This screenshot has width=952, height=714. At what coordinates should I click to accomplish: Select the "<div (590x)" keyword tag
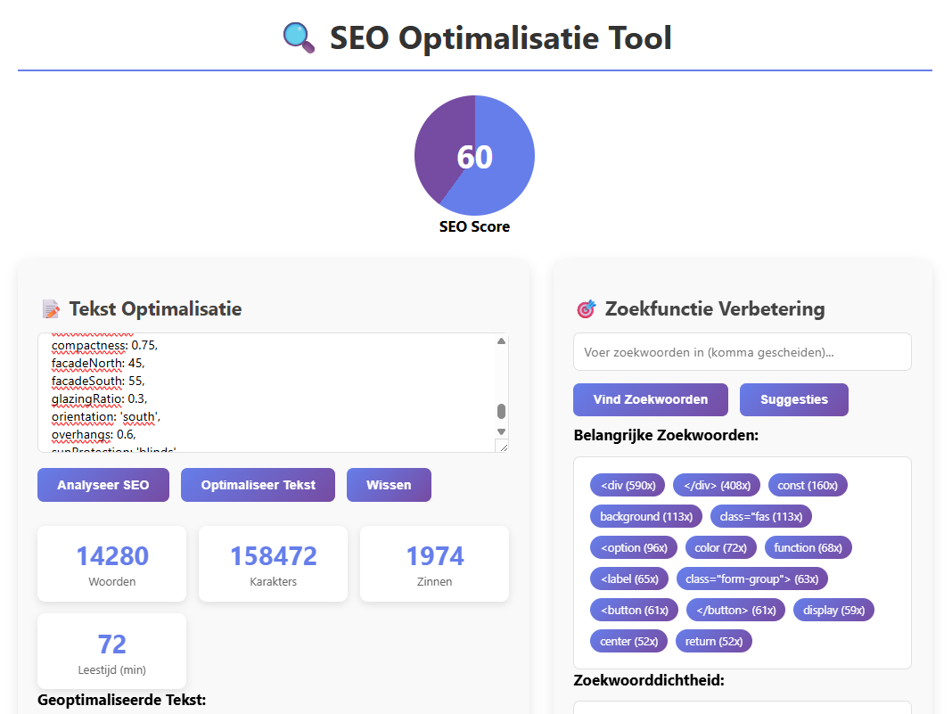(628, 485)
